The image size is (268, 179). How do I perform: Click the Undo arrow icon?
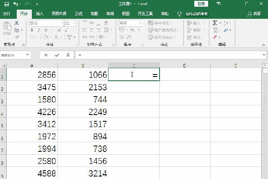[x=15, y=4]
